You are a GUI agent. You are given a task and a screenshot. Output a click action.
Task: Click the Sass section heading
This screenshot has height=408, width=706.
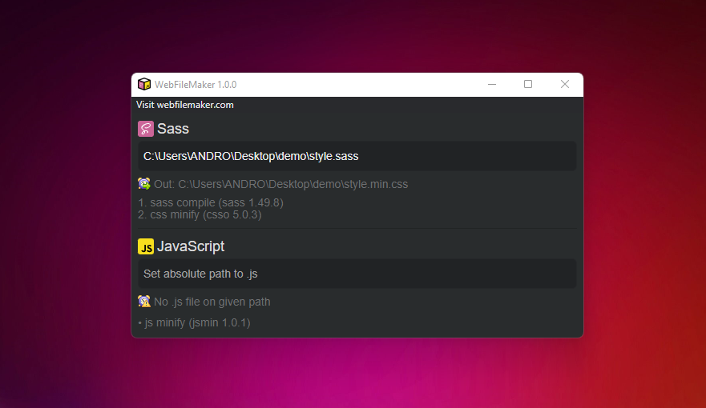click(x=173, y=129)
